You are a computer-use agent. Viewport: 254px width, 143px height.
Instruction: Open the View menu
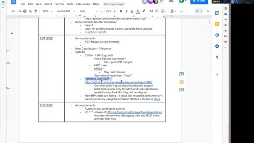(x=38, y=4)
